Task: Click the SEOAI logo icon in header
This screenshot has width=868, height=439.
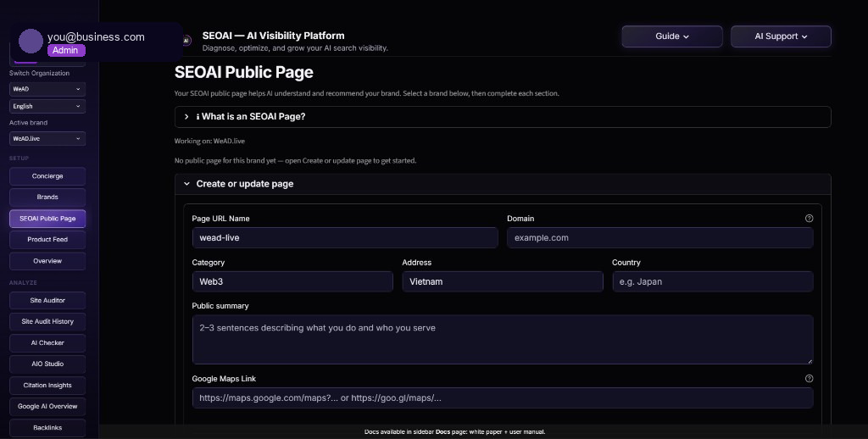Action: [187, 41]
